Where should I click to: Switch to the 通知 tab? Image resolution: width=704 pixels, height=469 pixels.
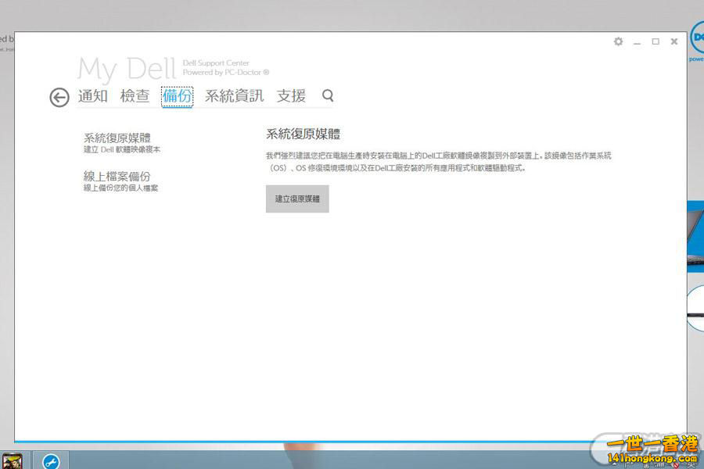(x=92, y=96)
